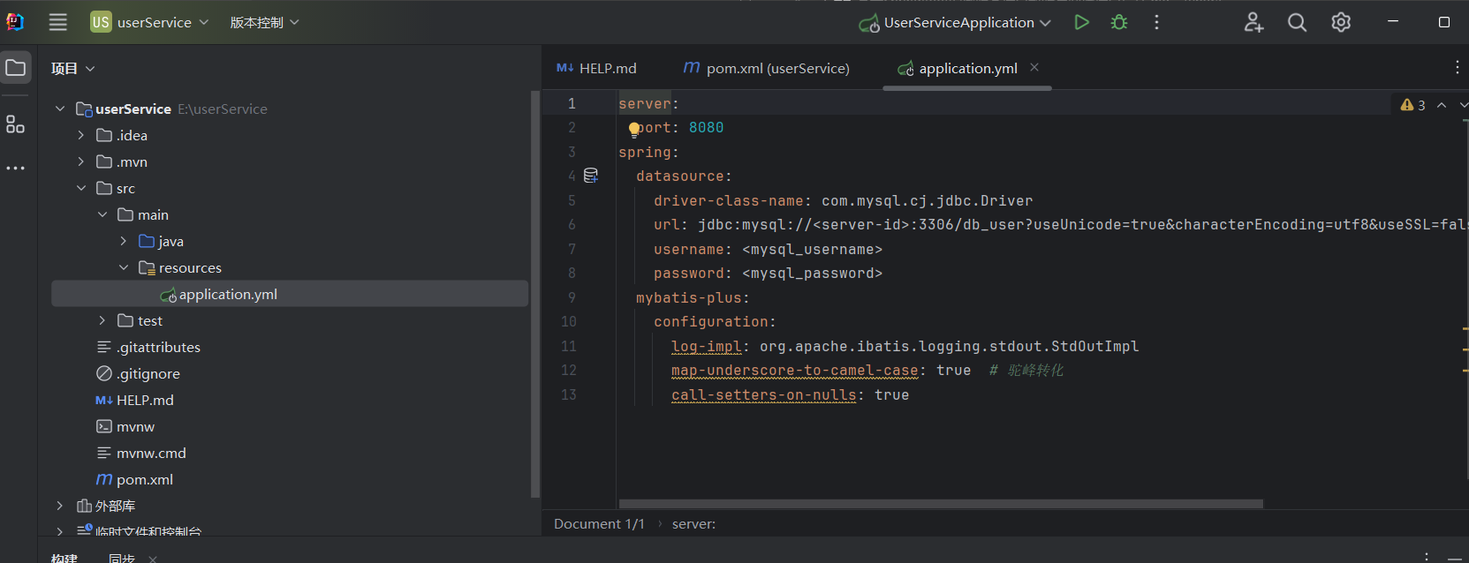
Task: Collapse the main folder
Action: click(x=102, y=214)
